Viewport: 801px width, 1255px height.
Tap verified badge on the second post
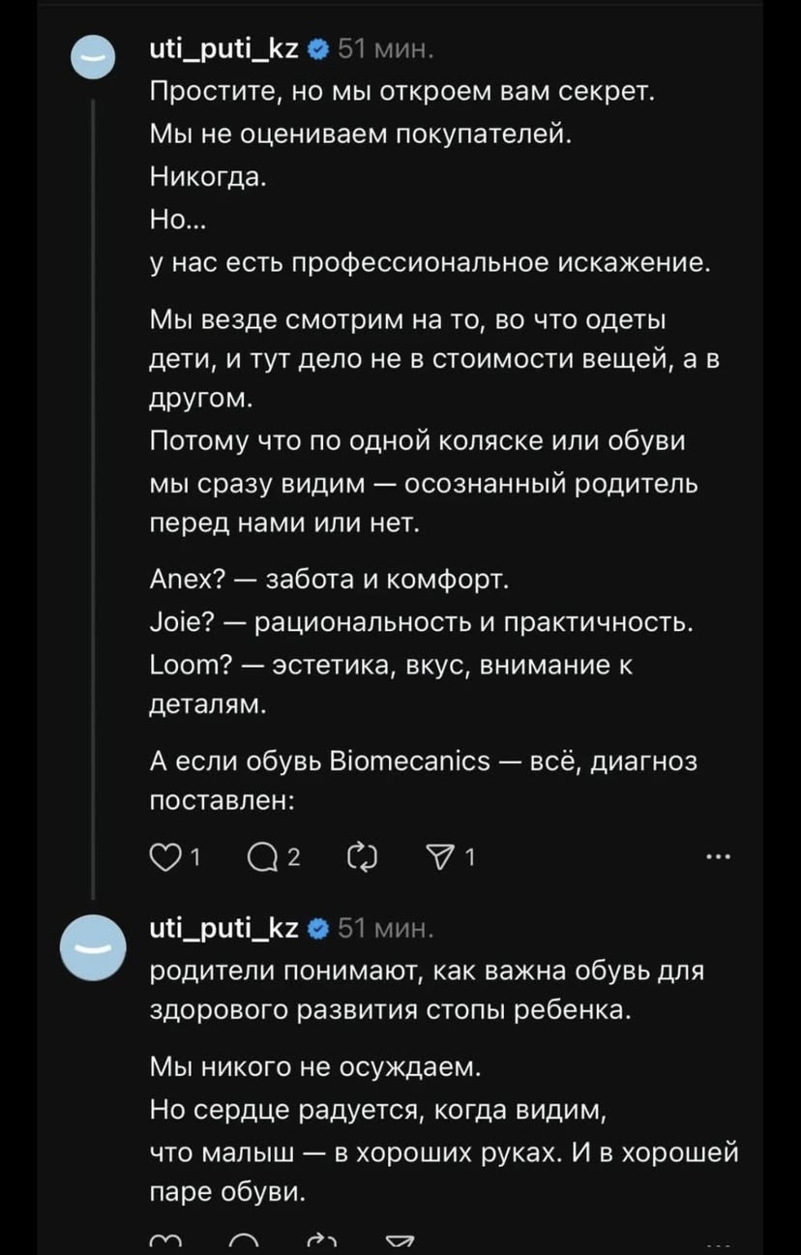(319, 932)
